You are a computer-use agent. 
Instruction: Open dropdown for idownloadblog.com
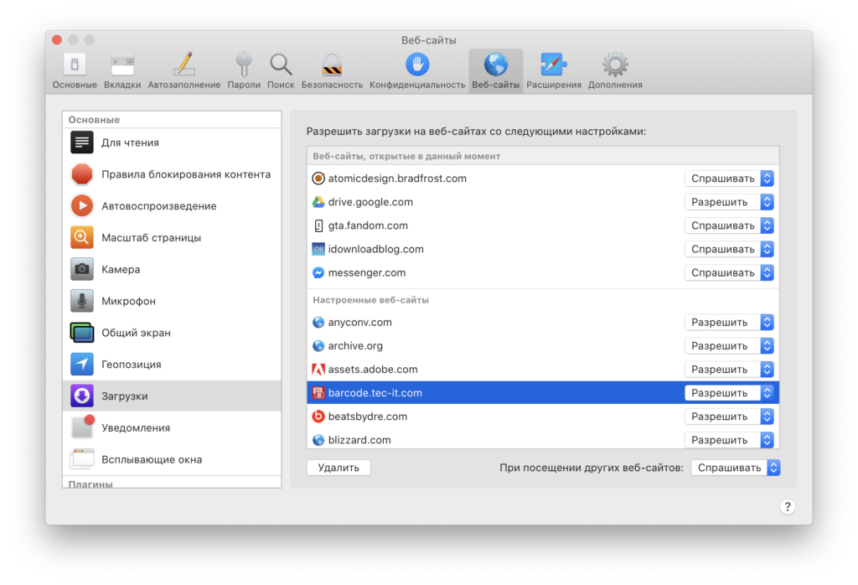tap(729, 249)
